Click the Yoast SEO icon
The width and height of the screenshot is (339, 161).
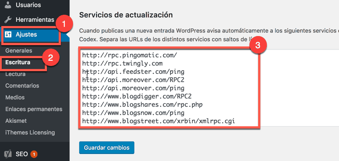click(x=8, y=154)
